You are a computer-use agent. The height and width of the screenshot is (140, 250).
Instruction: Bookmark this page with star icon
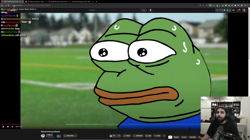[x=206, y=5]
